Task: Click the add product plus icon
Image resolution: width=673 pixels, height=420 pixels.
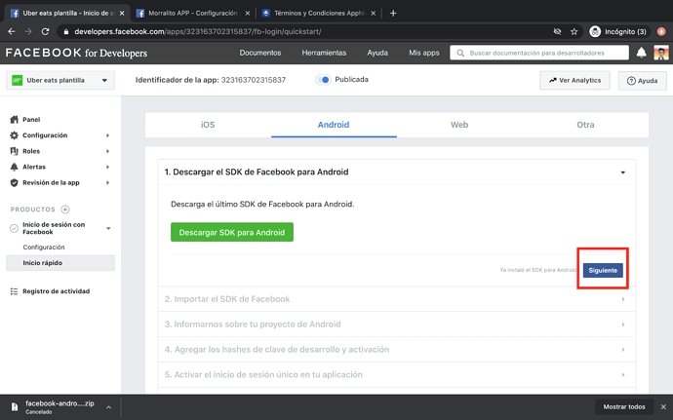Action: pos(65,210)
